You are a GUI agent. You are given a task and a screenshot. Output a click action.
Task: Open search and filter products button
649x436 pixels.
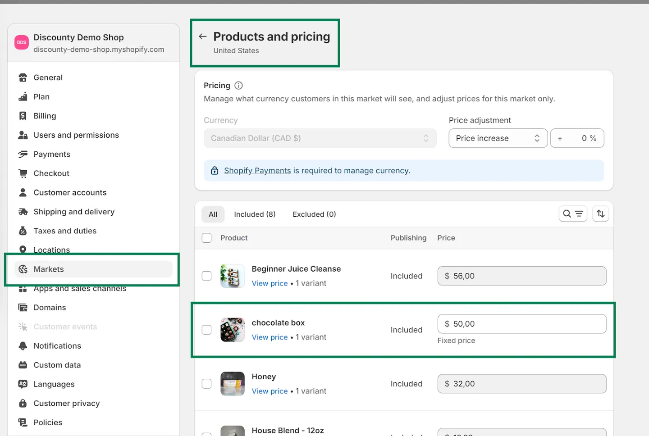(573, 214)
